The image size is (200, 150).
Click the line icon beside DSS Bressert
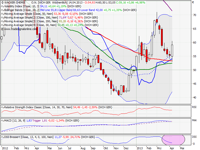tap(2, 137)
